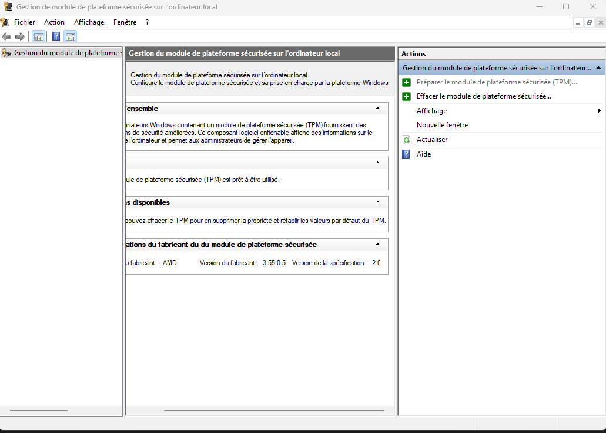The width and height of the screenshot is (606, 433).
Task: Click the left tree pane horizontal scrollbar
Action: 39,411
